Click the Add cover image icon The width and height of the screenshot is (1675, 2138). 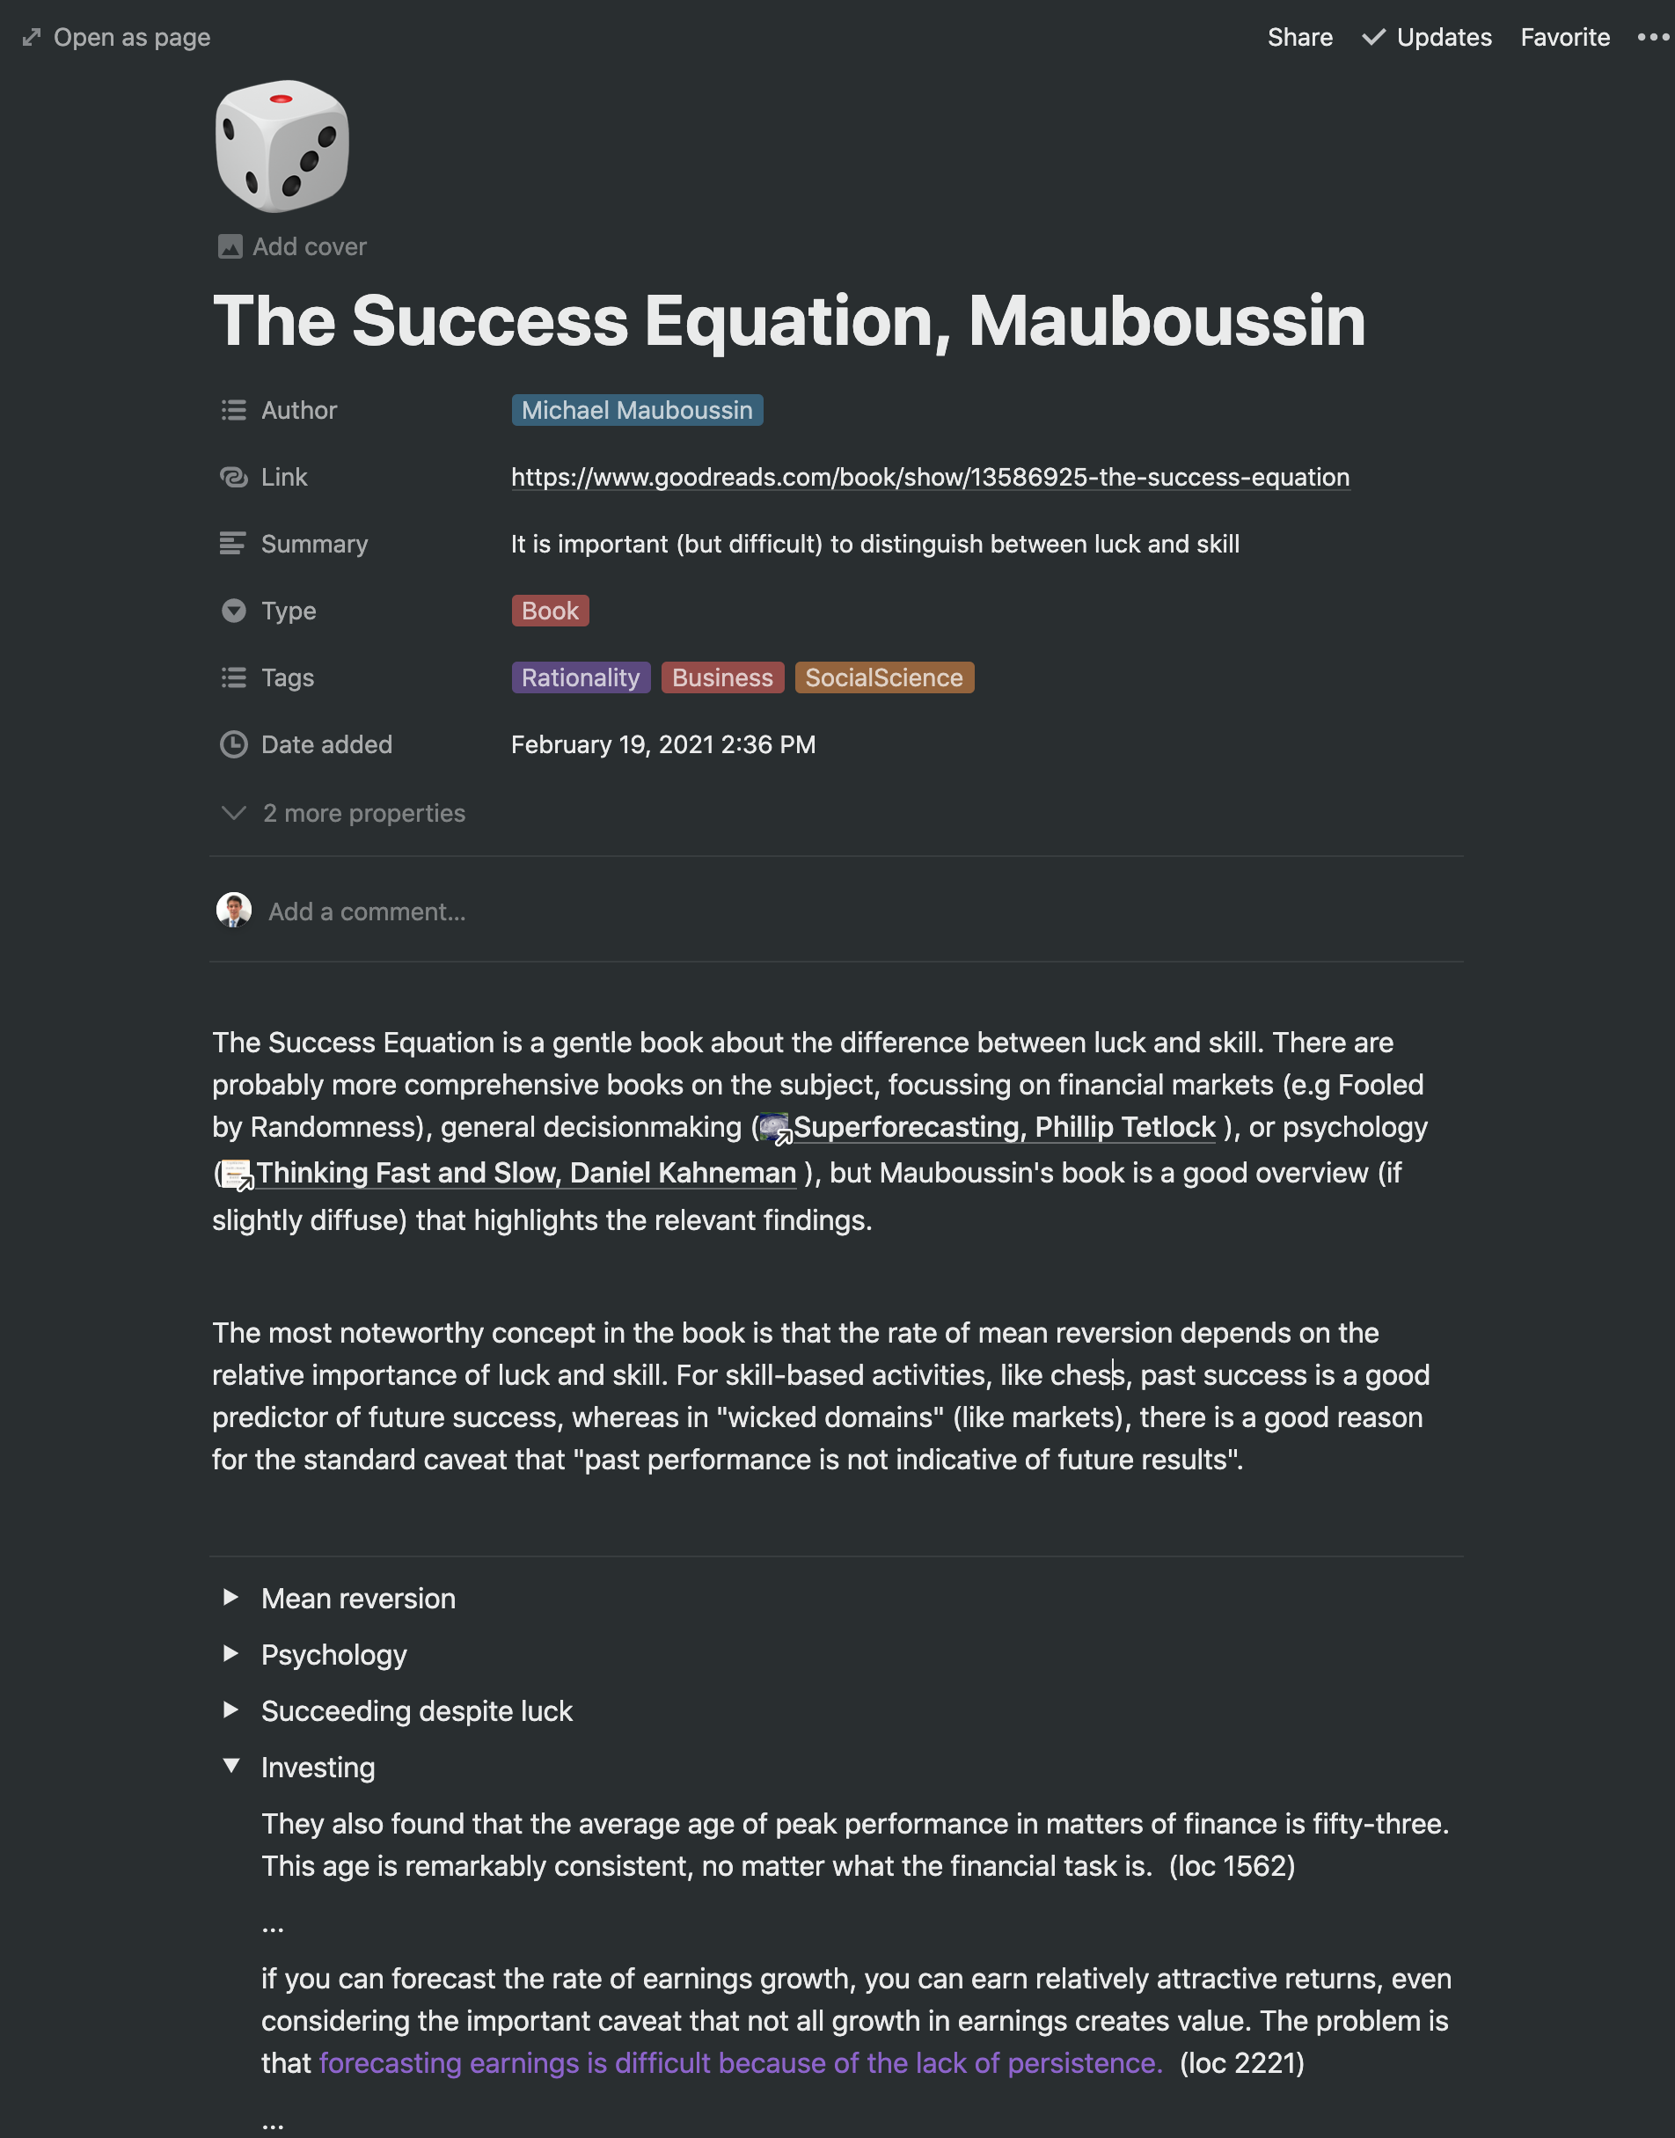coord(230,247)
